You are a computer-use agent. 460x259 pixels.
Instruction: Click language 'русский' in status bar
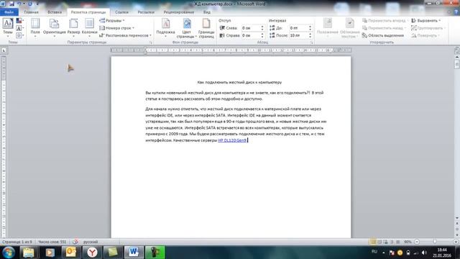91,242
